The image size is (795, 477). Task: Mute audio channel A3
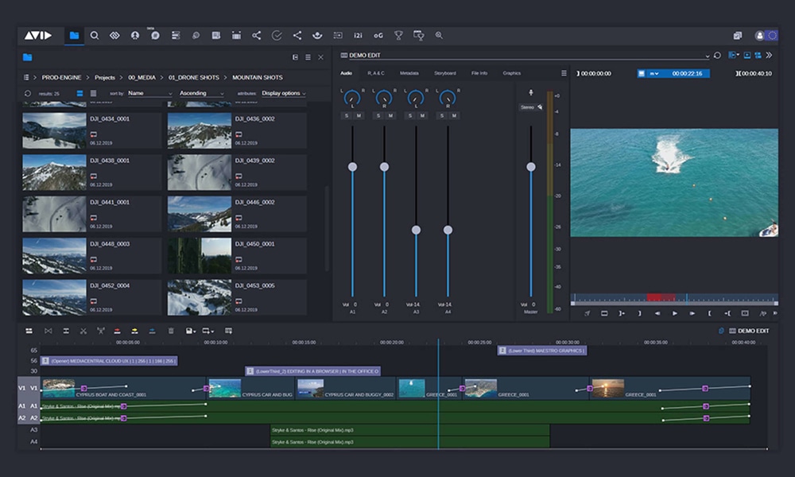422,116
